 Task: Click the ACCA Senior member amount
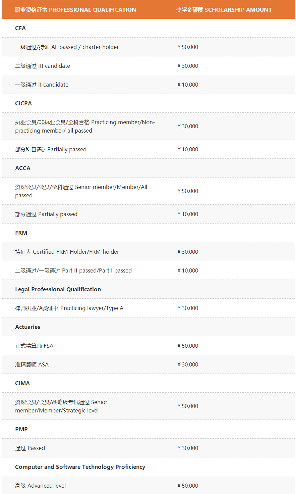(188, 191)
